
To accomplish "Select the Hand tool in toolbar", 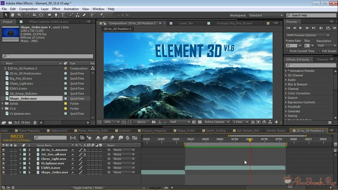I will [x=12, y=15].
